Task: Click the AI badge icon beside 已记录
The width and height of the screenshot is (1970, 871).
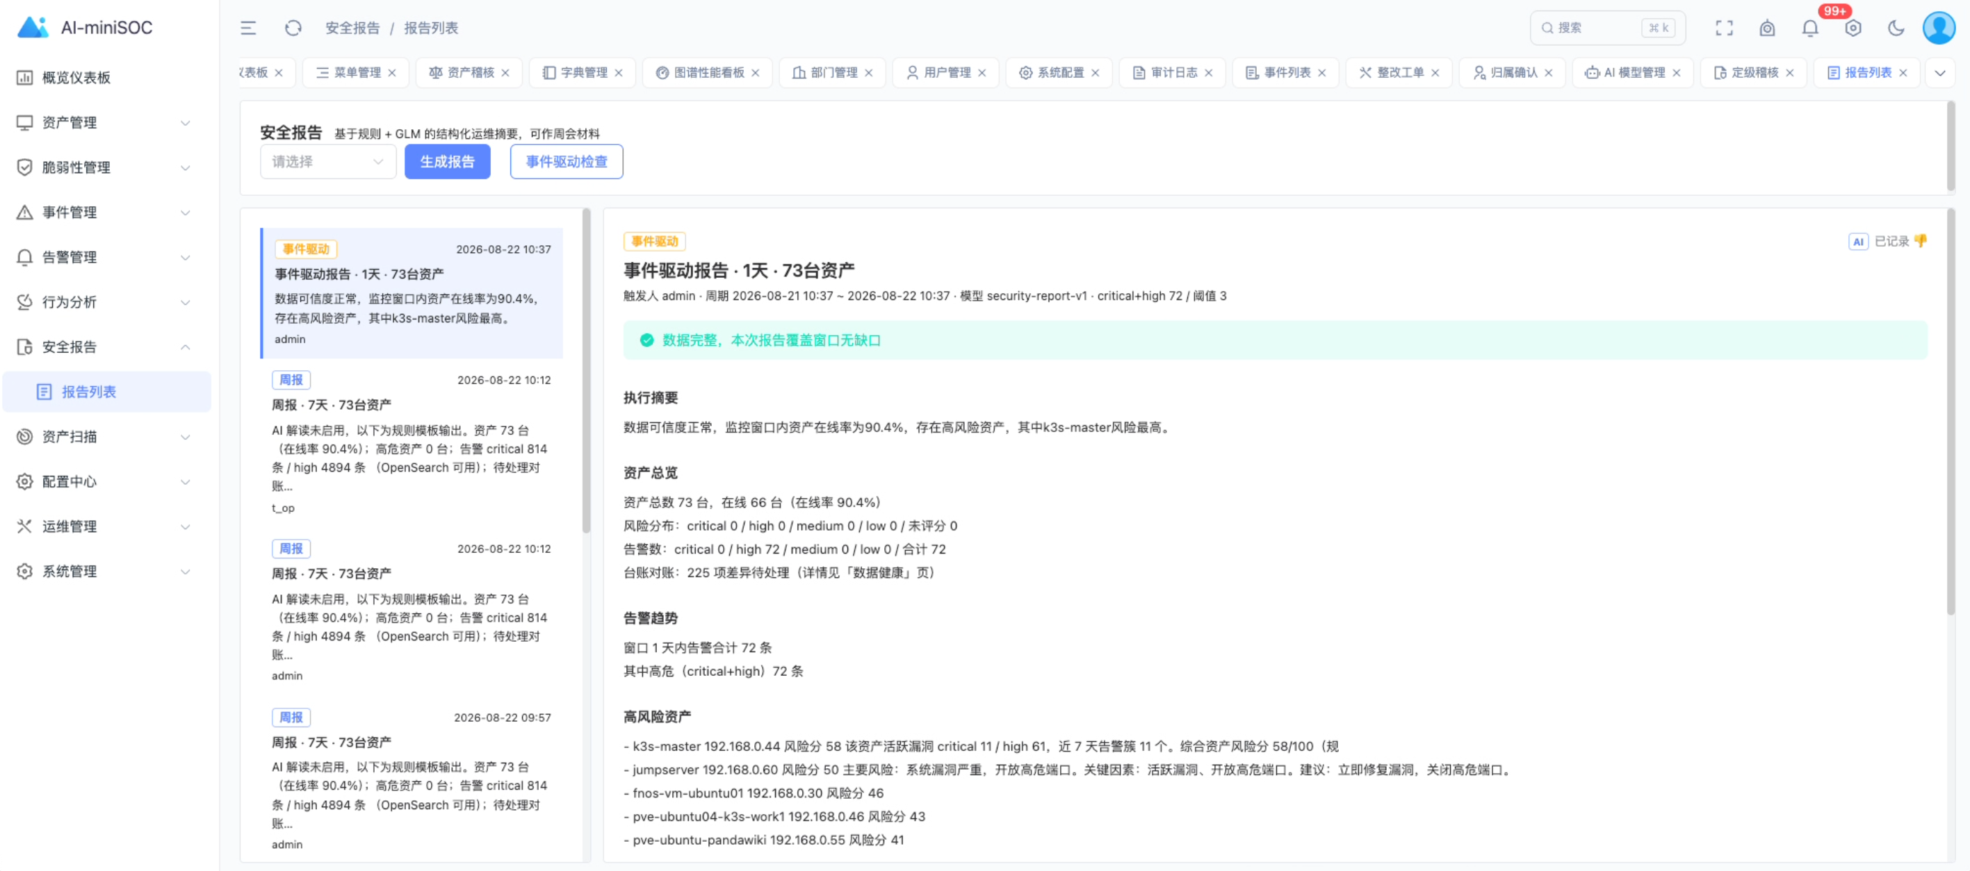Action: coord(1857,242)
